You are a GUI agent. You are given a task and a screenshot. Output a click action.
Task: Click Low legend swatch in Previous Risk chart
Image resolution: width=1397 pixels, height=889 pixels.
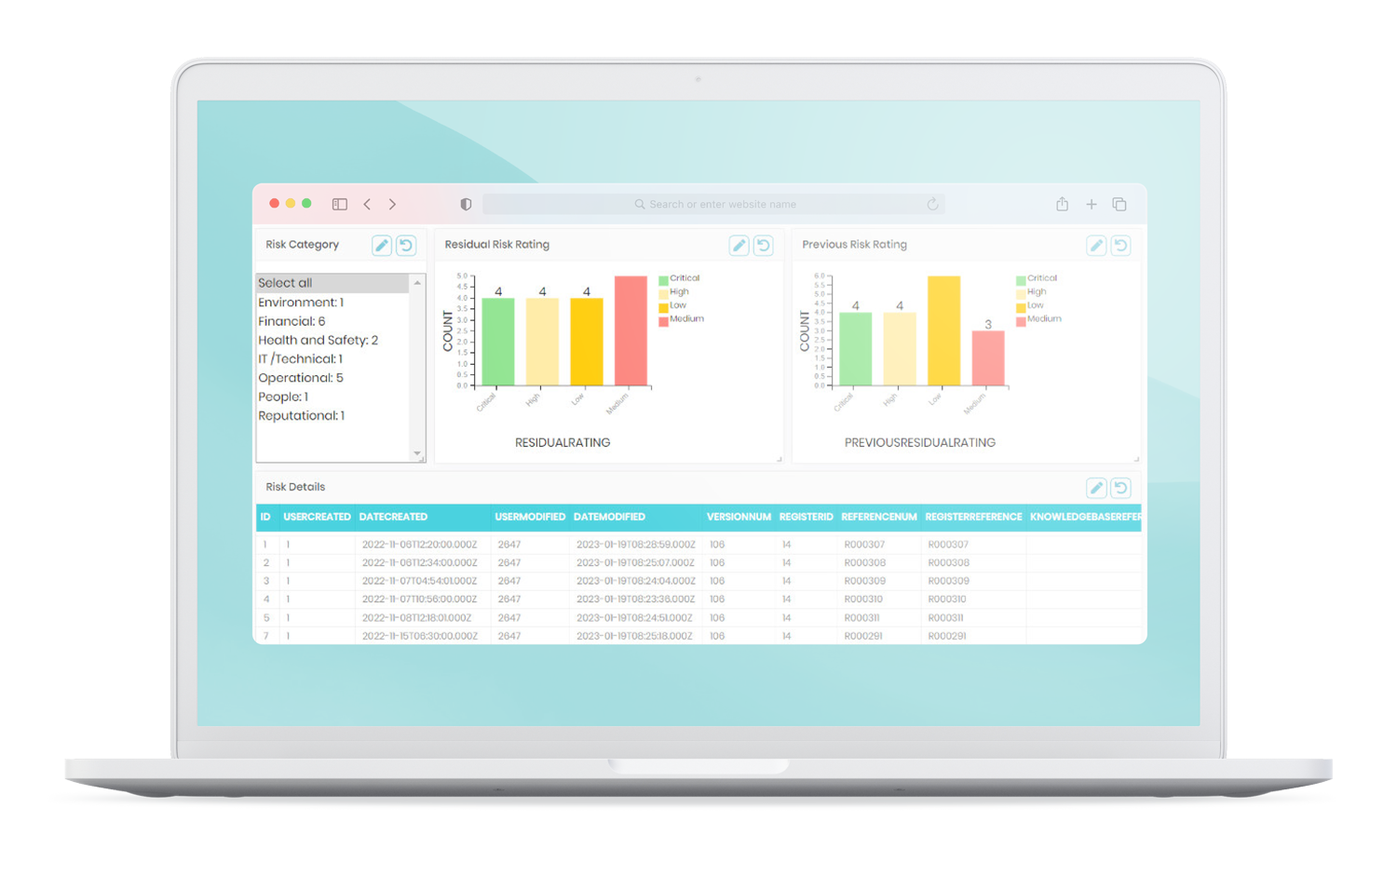click(x=1021, y=307)
